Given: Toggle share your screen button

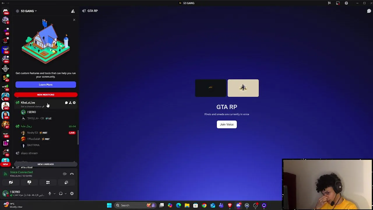Looking at the screenshot, I should pos(29,182).
